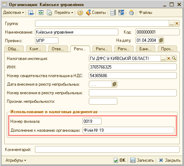Image resolution: width=184 pixels, height=166 pixels.
Task: Open the Атрибуты dropdown menu
Action: [16, 160]
